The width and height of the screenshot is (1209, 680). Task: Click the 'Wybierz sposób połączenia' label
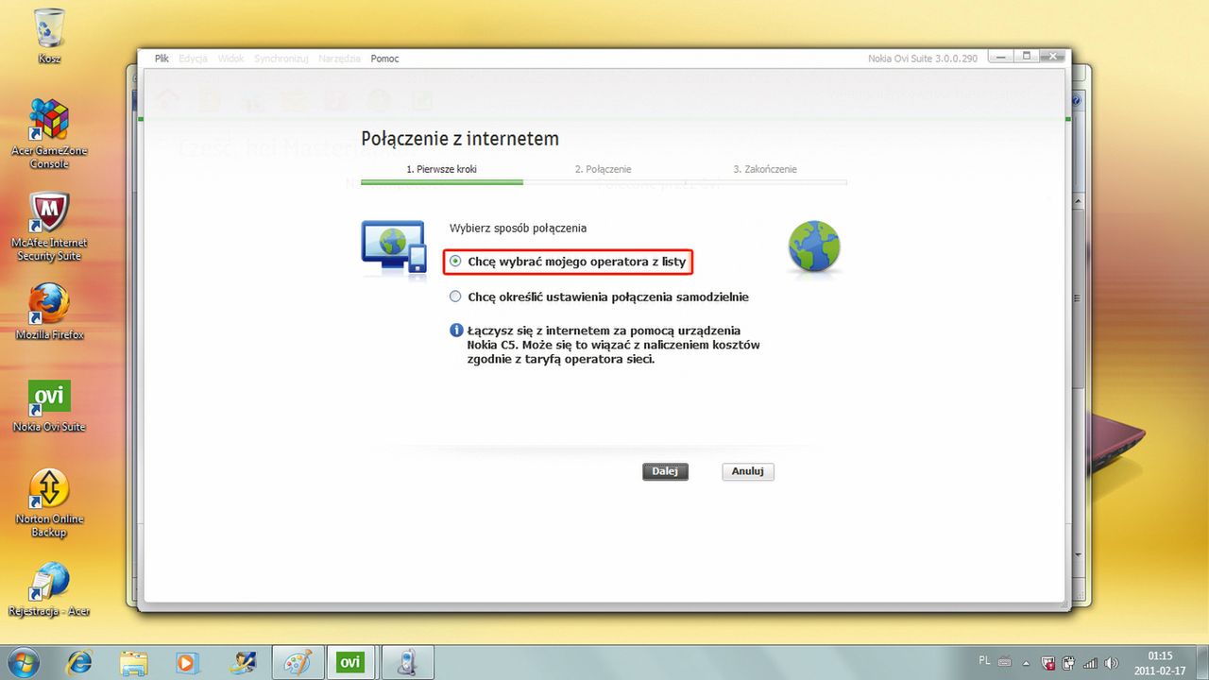518,229
